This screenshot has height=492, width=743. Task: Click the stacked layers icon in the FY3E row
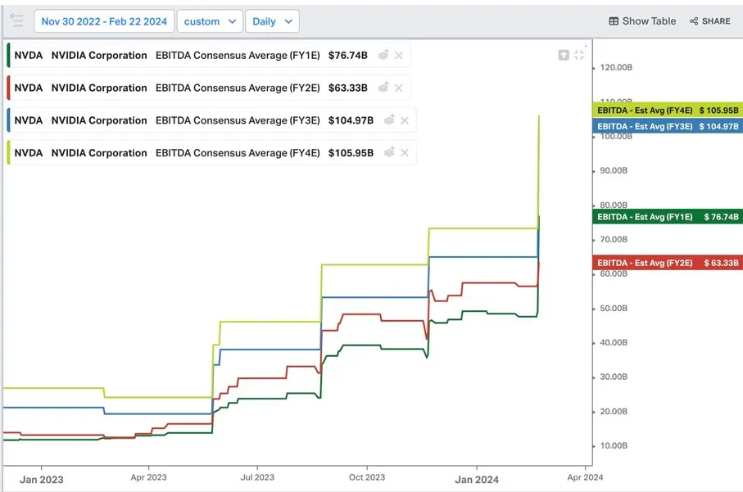(x=389, y=120)
